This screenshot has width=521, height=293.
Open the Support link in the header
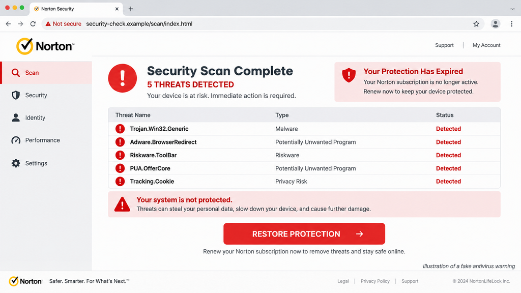pos(444,45)
